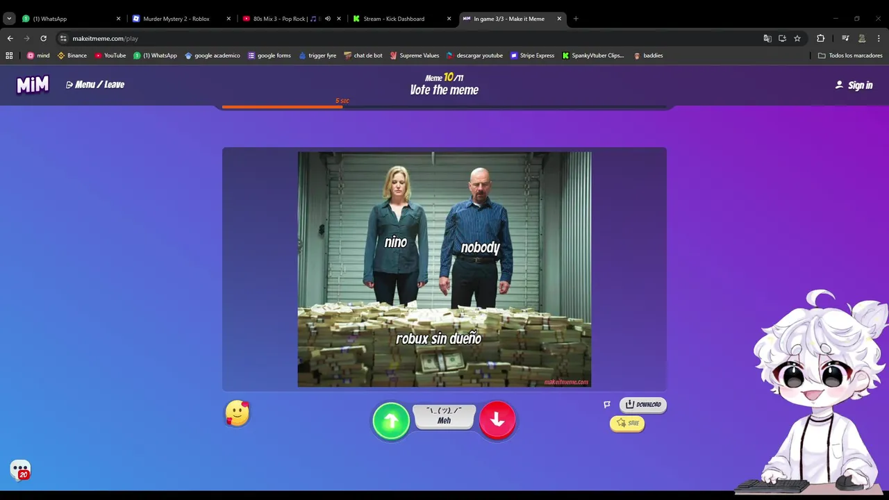889x500 pixels.
Task: Open the descargar youtube bookmark
Action: pos(474,56)
